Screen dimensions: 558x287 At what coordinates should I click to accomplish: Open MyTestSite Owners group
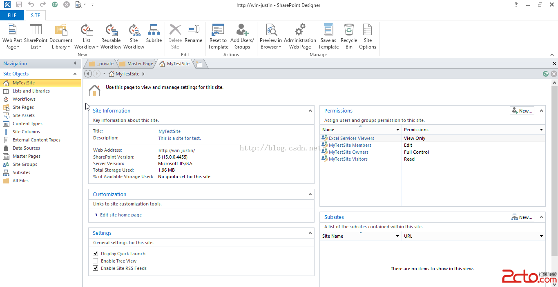[348, 152]
